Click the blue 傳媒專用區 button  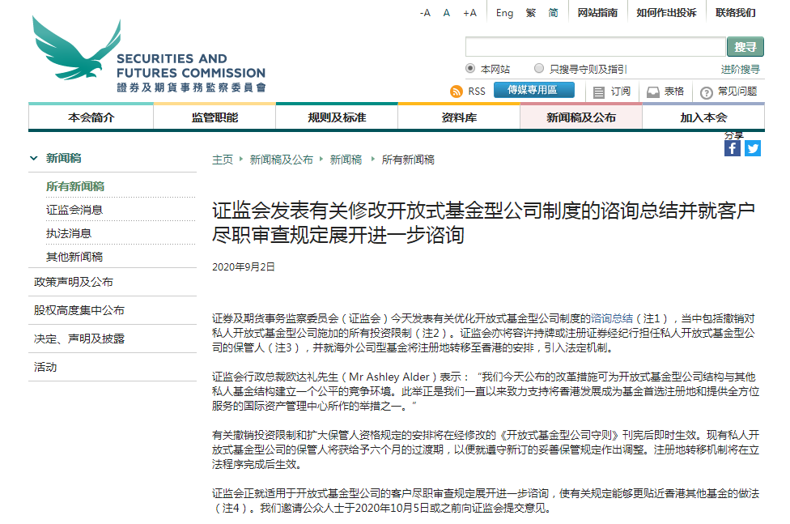(x=534, y=90)
